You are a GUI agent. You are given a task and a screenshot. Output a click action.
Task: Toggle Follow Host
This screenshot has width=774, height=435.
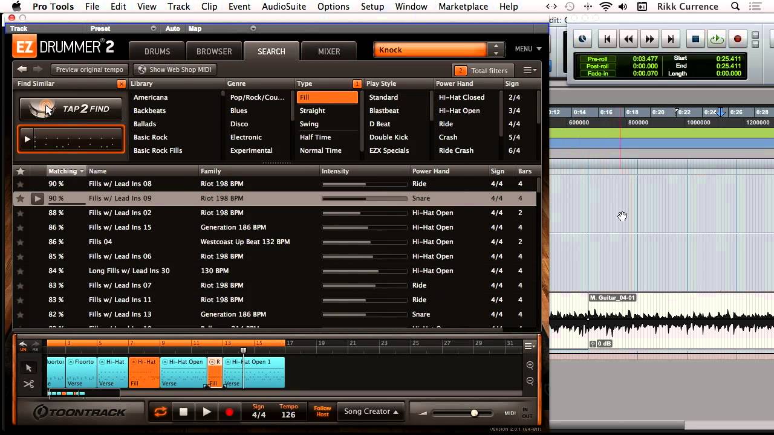tap(322, 411)
